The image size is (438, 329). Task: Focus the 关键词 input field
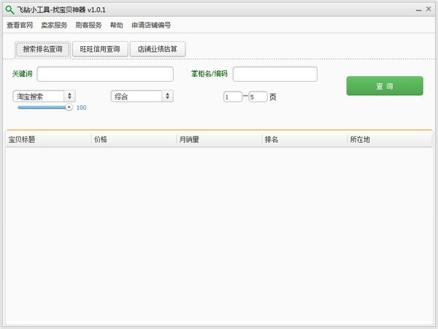(x=105, y=74)
